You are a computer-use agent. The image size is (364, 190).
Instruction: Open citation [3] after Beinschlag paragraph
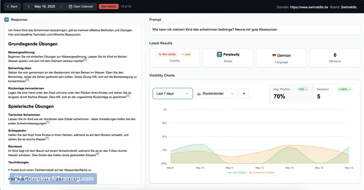pyautogui.click(x=28, y=80)
